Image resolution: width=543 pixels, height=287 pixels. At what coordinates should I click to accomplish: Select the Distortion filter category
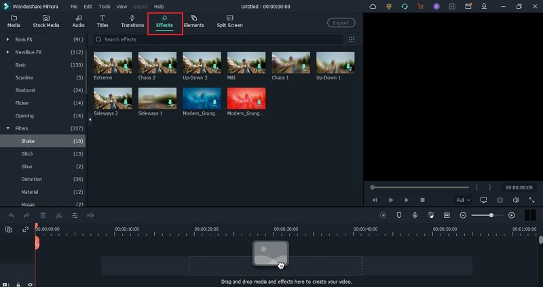43,179
